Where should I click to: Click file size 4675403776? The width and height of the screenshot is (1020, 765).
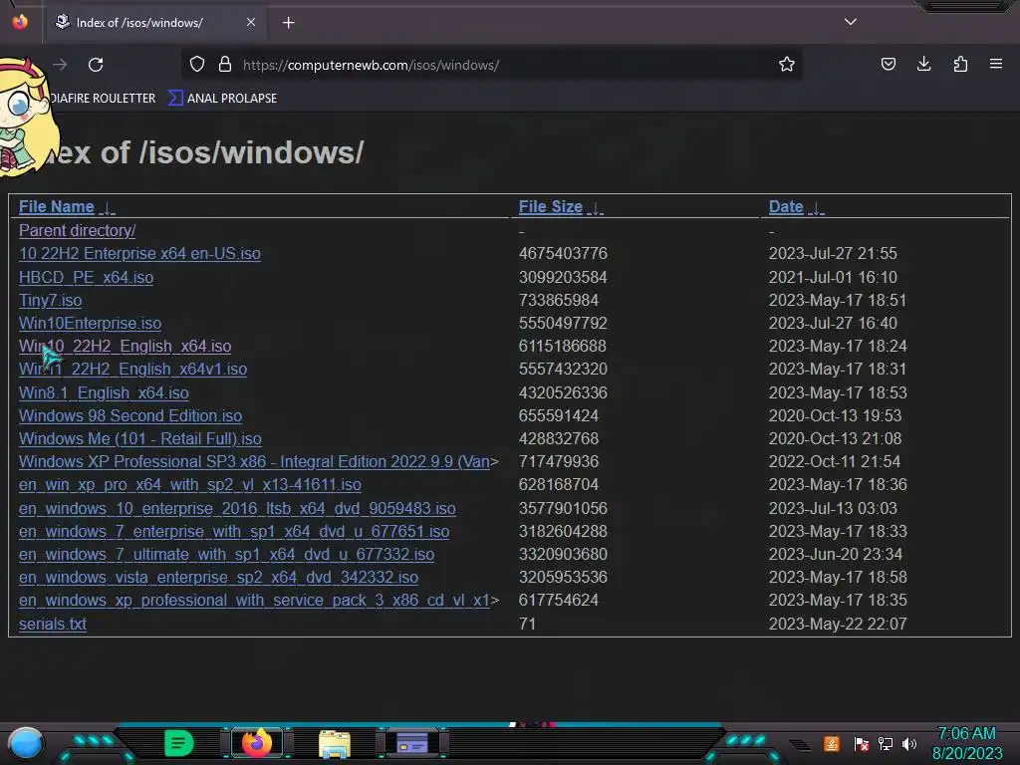coord(563,253)
